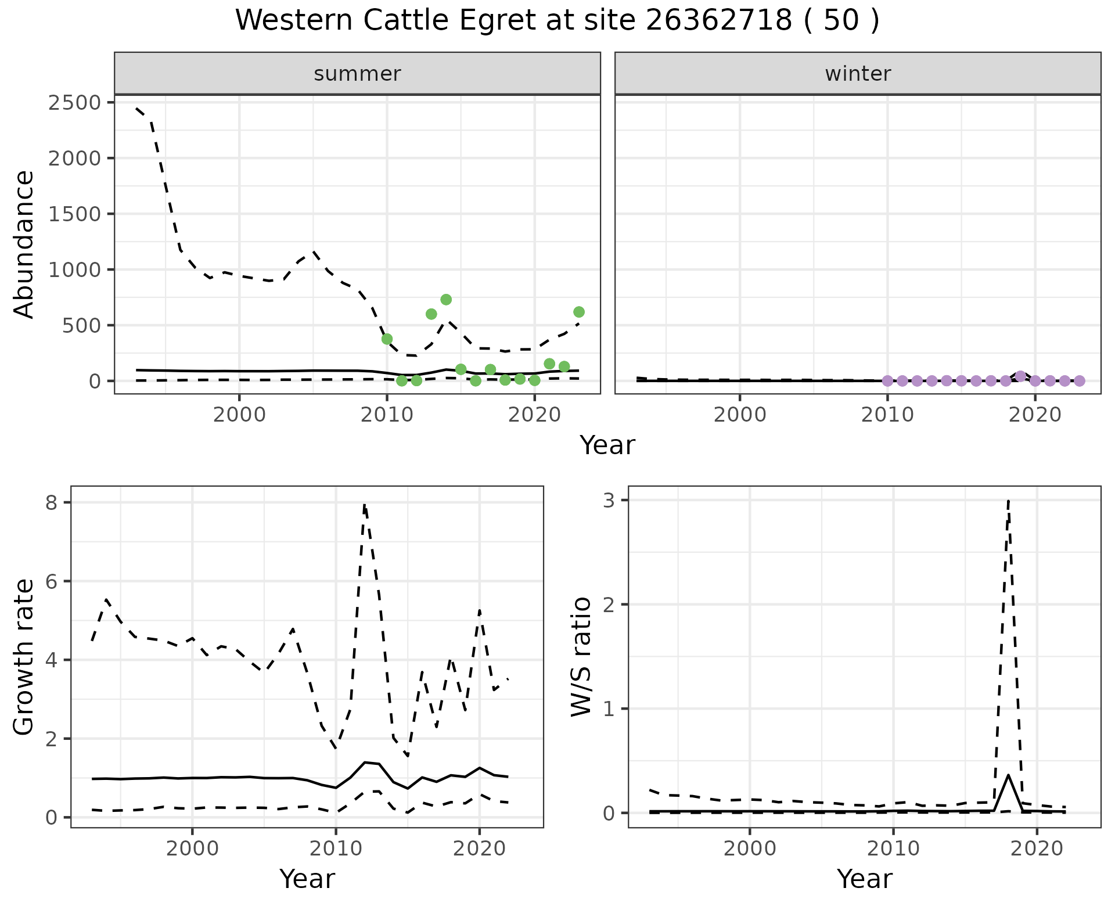Click the 'winter' facet header strip
The height and width of the screenshot is (906, 1115).
[858, 74]
